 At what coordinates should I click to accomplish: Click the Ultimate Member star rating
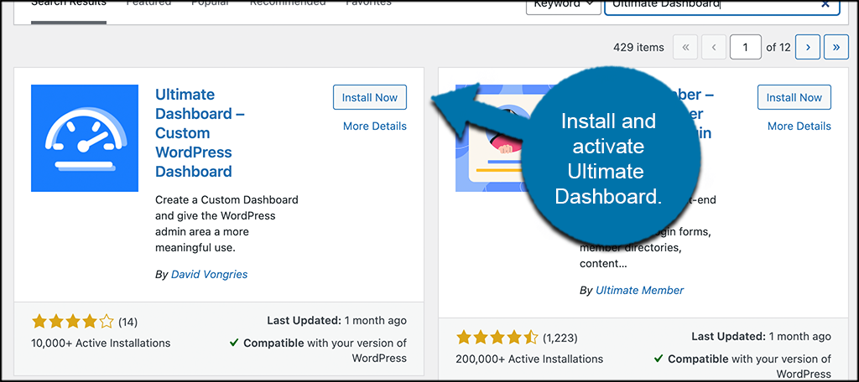497,337
